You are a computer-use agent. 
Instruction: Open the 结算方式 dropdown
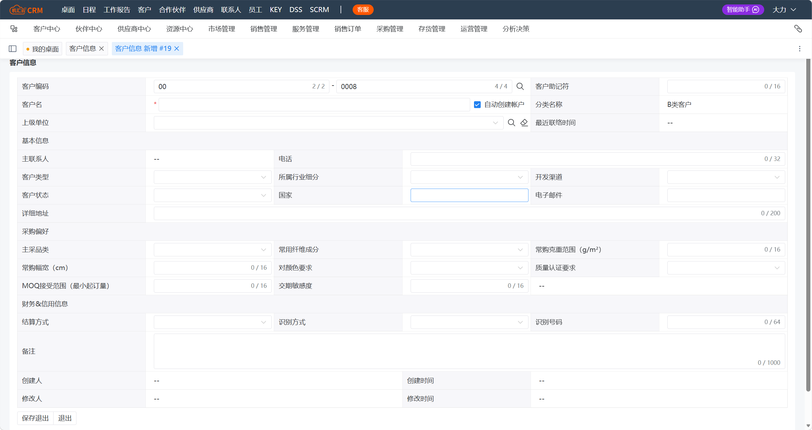[x=212, y=322]
